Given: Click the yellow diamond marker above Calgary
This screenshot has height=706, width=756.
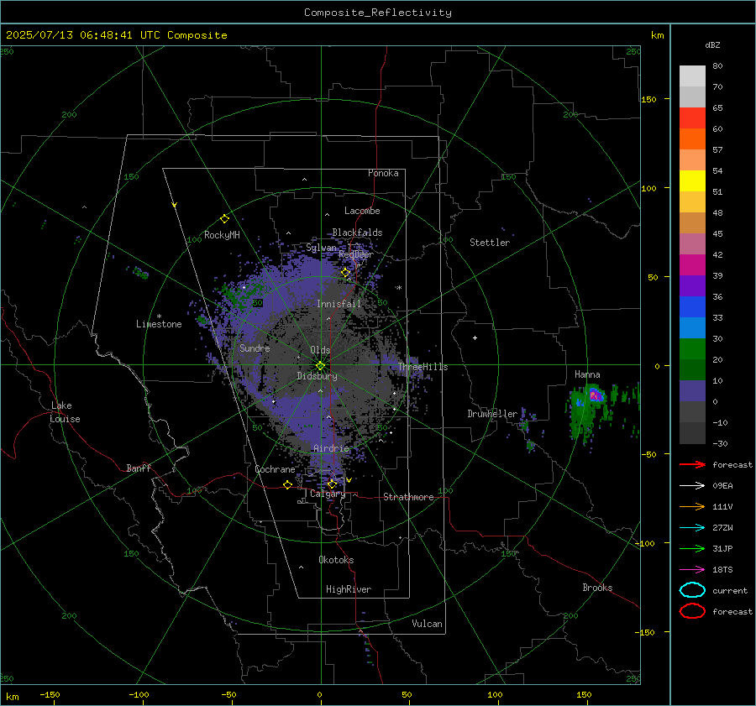Looking at the screenshot, I should 332,484.
